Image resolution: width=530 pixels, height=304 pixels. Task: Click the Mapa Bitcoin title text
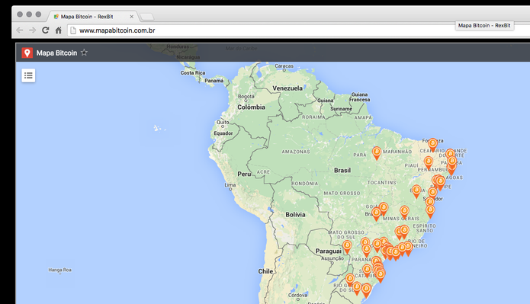pyautogui.click(x=56, y=53)
